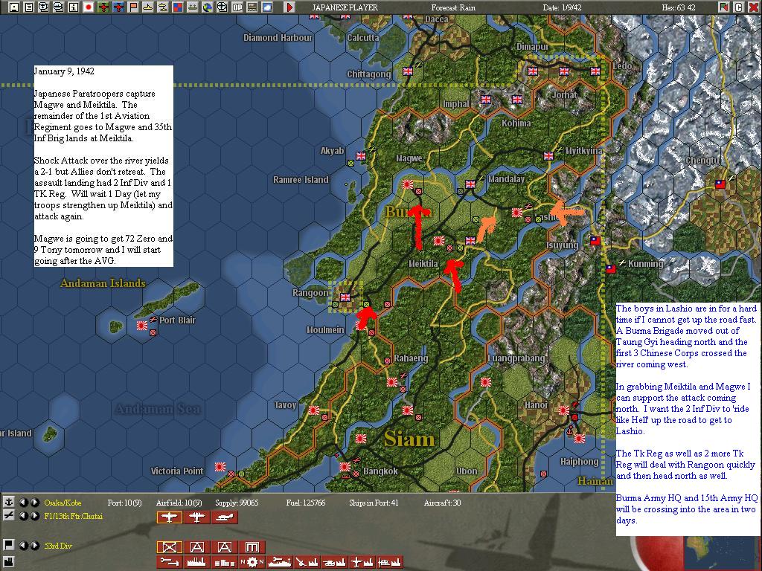This screenshot has height=571, width=762.
Task: Select the infantry crossed-box unit button
Action: [x=169, y=547]
